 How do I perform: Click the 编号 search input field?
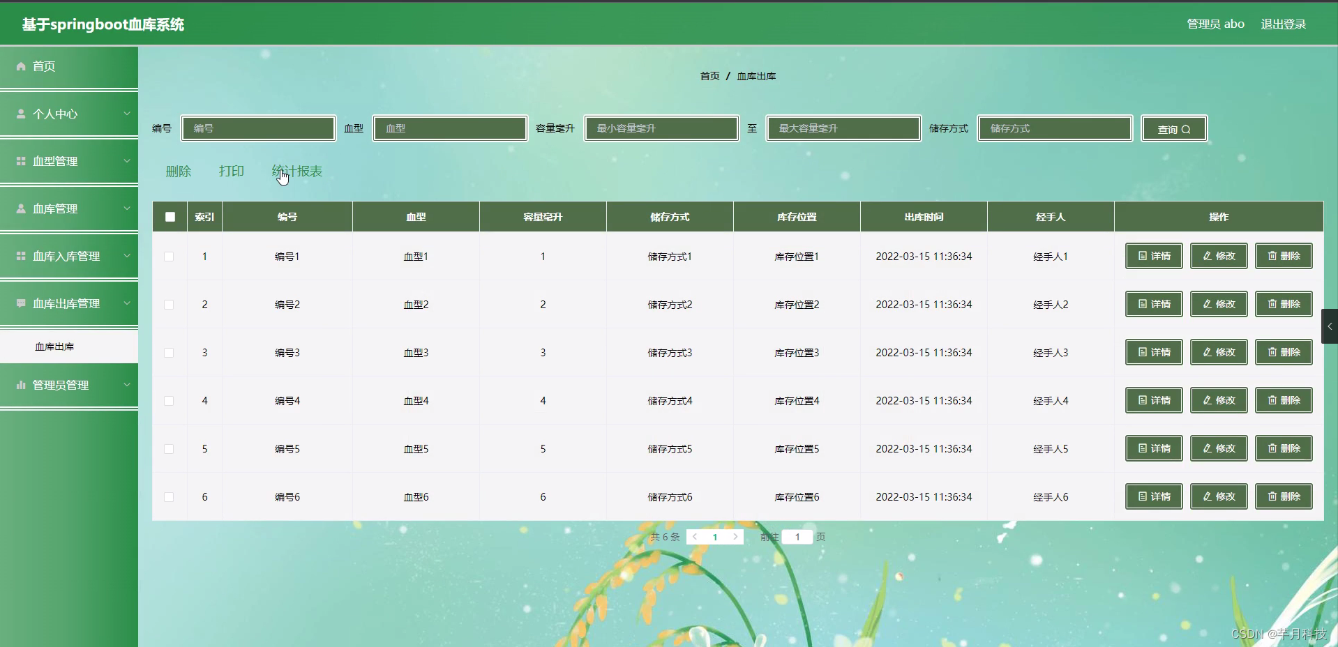coord(258,128)
